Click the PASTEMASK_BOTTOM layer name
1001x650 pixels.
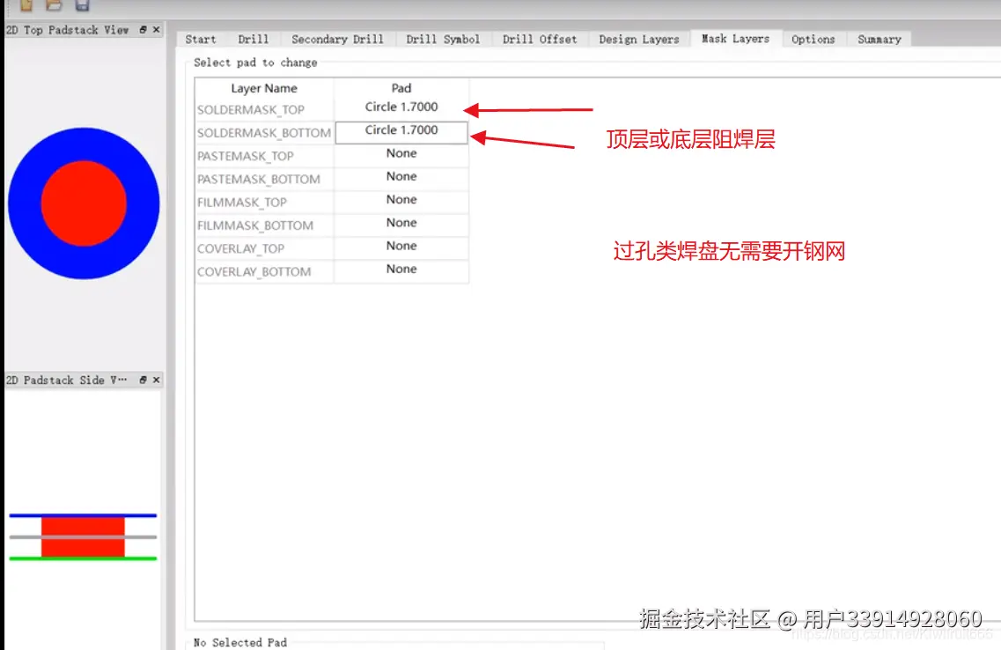(x=259, y=179)
